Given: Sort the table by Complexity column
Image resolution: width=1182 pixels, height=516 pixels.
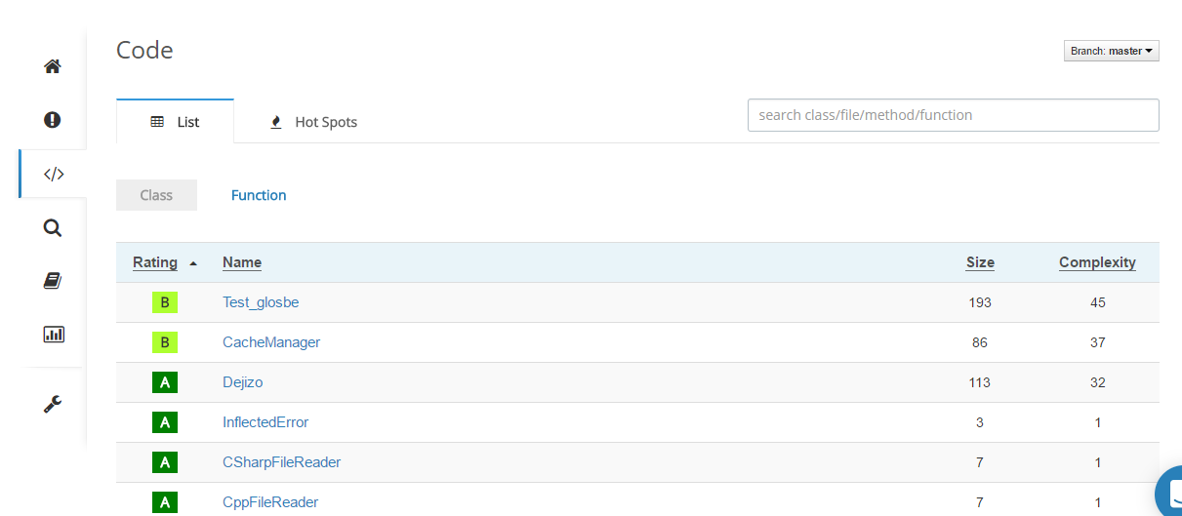Looking at the screenshot, I should point(1097,262).
